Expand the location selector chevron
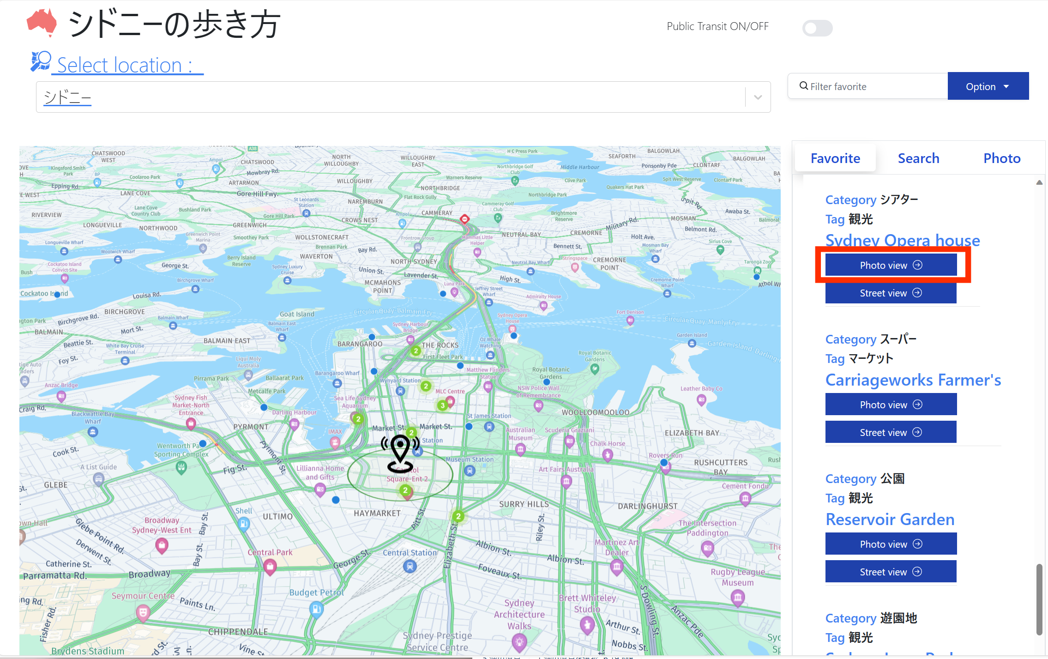 757,97
